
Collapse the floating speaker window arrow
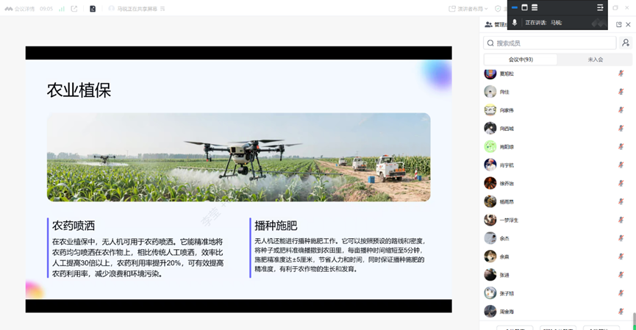(x=600, y=7)
